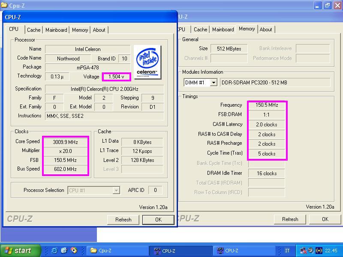Open the About tab in the front CPU-Z window
343x257 pixels.
point(99,30)
